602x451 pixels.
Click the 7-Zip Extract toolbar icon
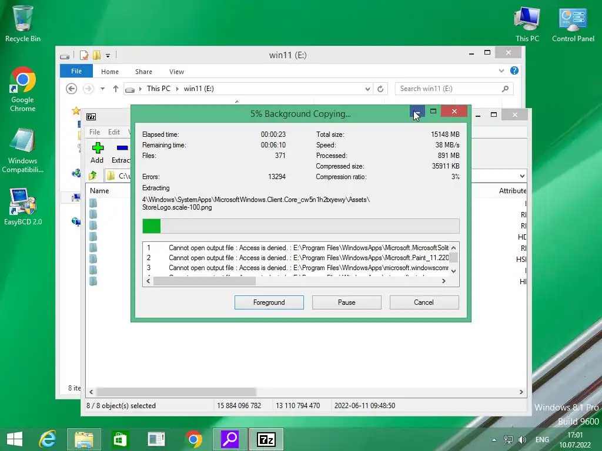[x=121, y=153]
